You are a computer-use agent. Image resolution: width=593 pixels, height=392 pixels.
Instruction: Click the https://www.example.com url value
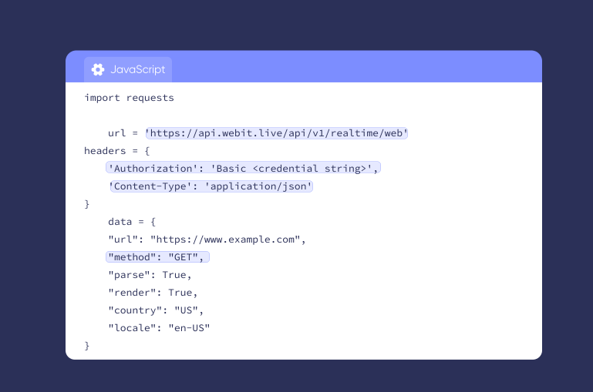coord(225,240)
